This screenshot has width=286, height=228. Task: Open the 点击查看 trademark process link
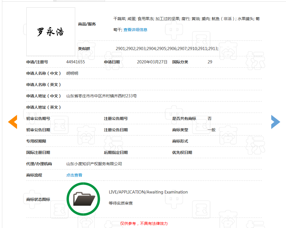tap(74, 175)
